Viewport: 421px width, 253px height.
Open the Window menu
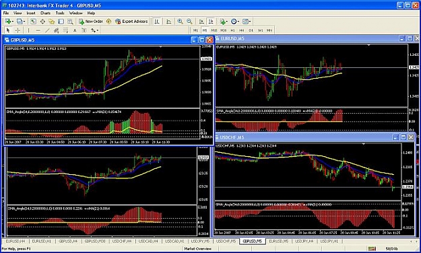[75, 13]
